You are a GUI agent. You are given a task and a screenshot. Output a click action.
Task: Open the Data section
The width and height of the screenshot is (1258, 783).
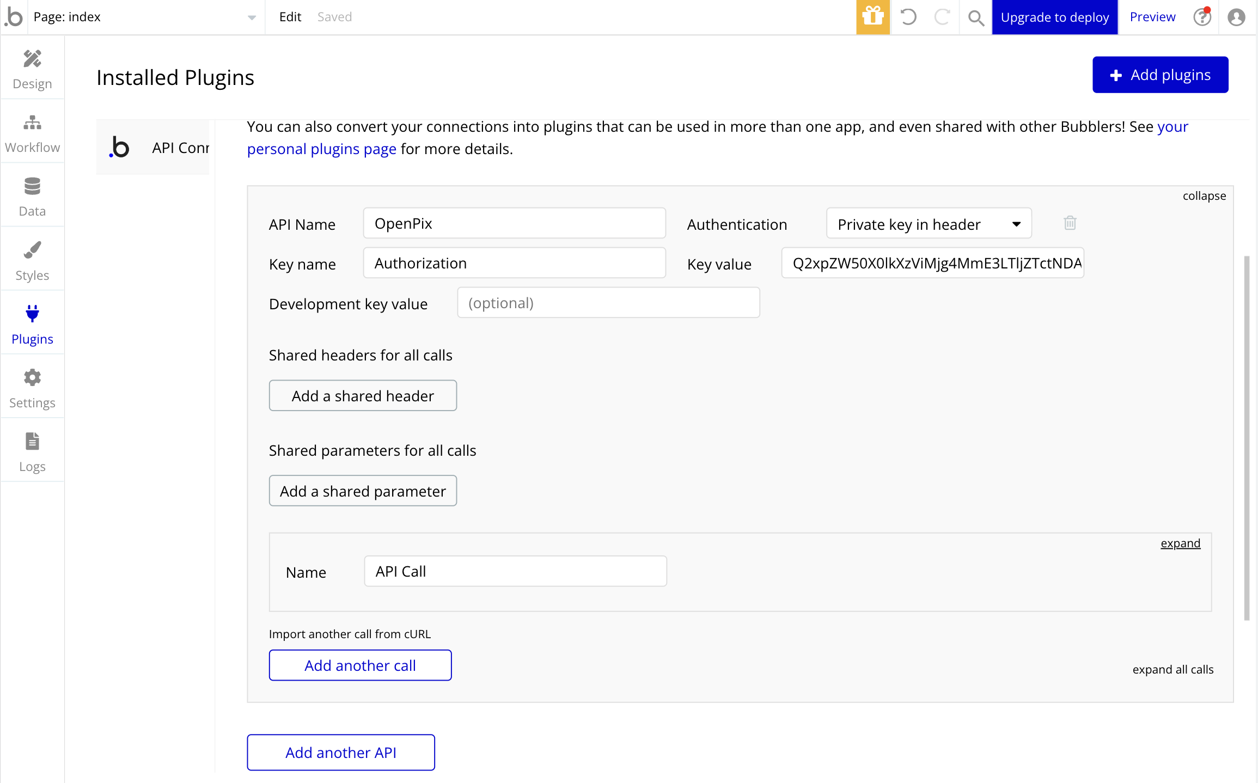(x=32, y=195)
